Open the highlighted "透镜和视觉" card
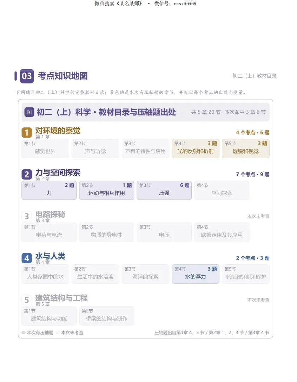 [246, 149]
